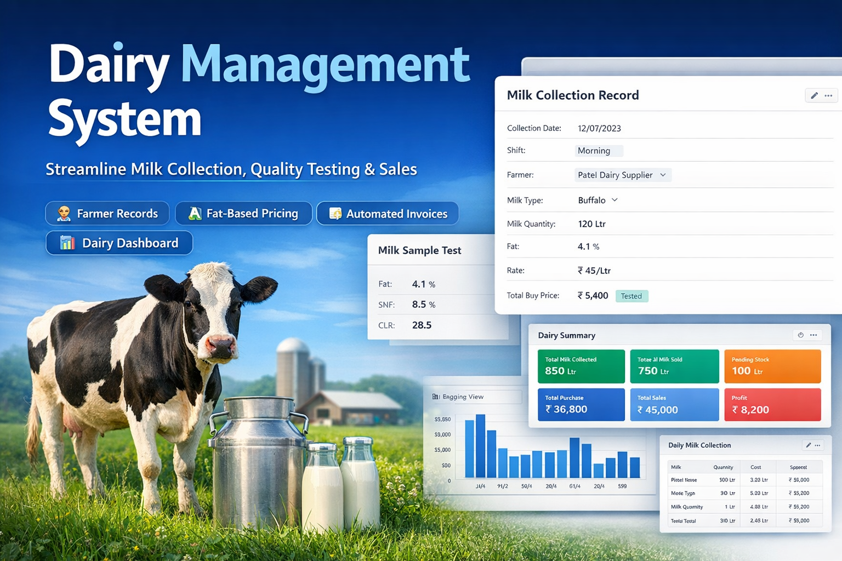Click the flask icon on Fat-Based Pricing
This screenshot has width=842, height=561.
pos(195,214)
